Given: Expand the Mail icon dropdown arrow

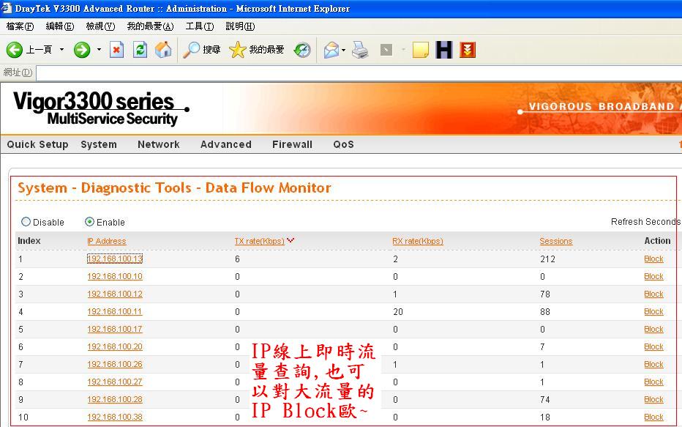Looking at the screenshot, I should click(x=344, y=50).
